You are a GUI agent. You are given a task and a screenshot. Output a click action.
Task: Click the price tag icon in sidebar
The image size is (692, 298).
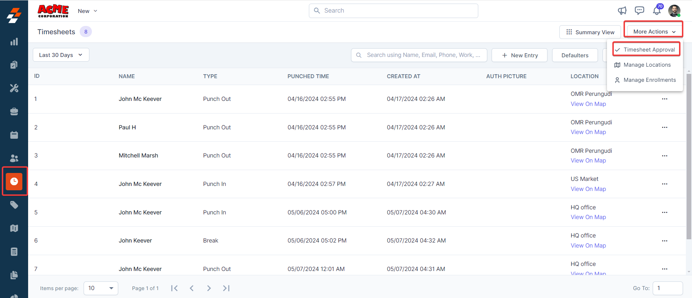14,205
